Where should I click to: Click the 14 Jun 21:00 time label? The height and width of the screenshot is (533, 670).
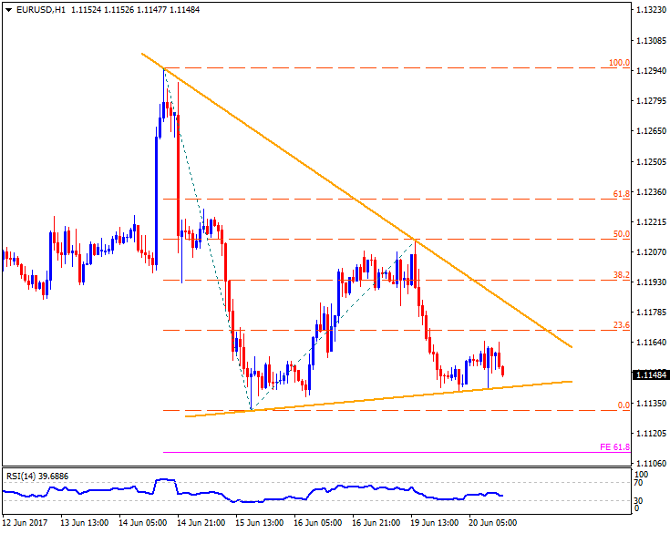point(201,523)
